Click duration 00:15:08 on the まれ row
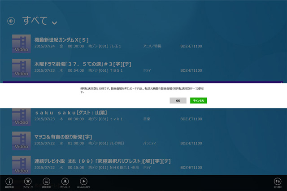This screenshot has height=191, width=287. click(76, 167)
